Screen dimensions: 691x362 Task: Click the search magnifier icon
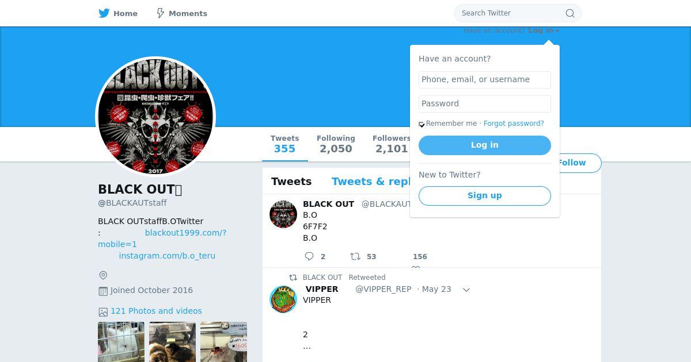click(570, 13)
